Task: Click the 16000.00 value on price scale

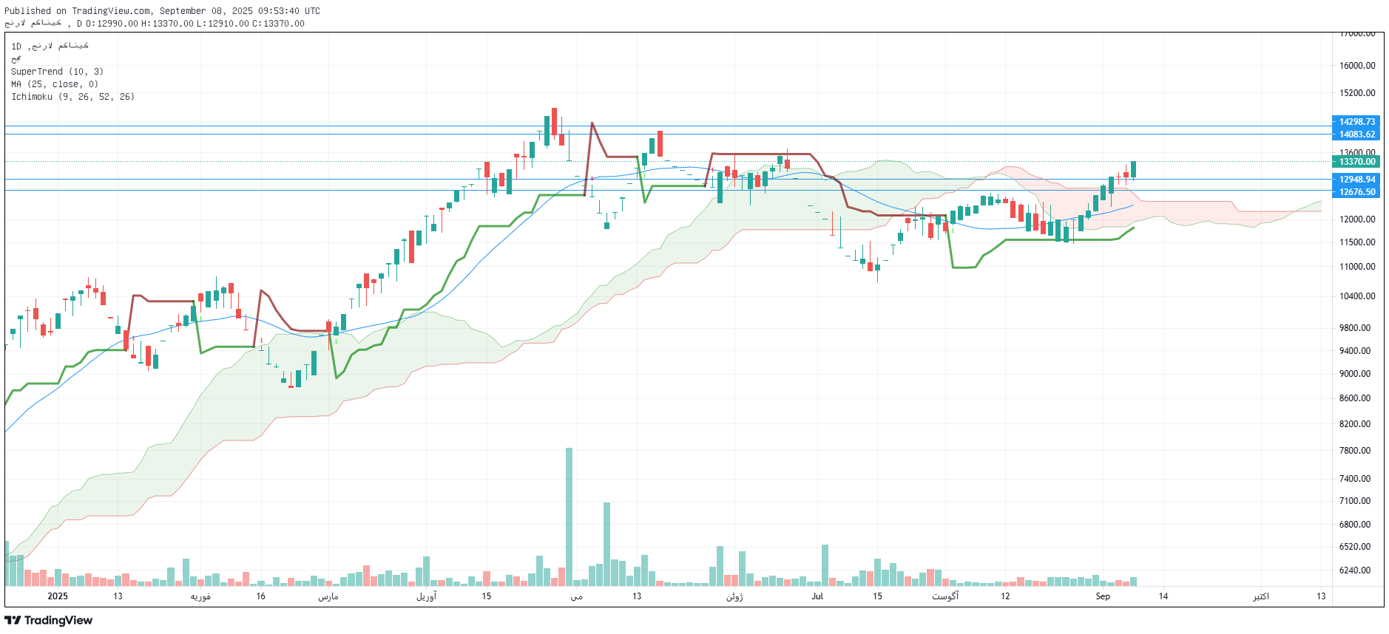Action: [1356, 66]
